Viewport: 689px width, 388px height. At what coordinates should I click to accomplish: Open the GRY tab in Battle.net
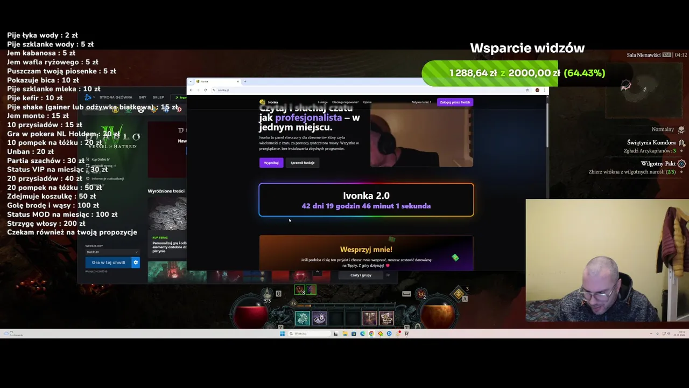tap(143, 98)
